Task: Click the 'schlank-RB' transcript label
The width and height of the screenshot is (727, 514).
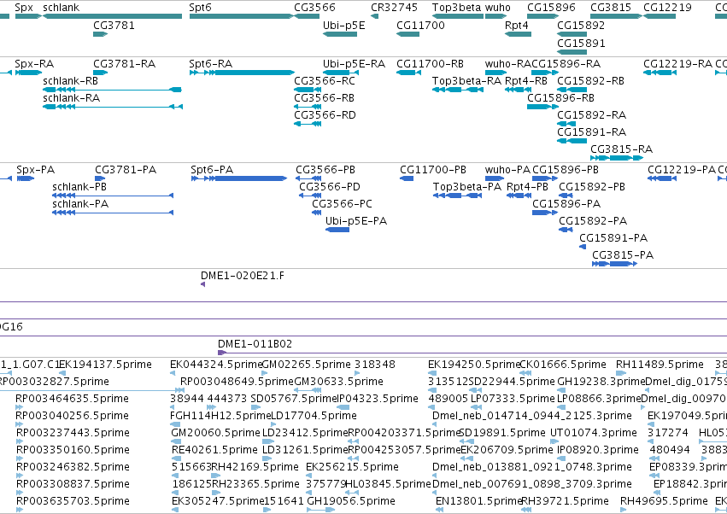Action: (70, 80)
